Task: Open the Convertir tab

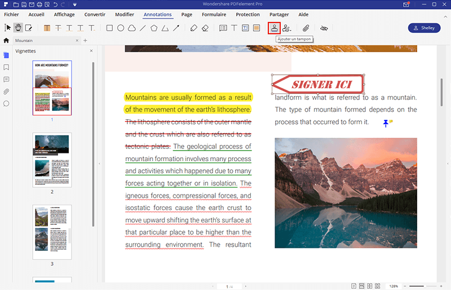Action: click(x=95, y=15)
